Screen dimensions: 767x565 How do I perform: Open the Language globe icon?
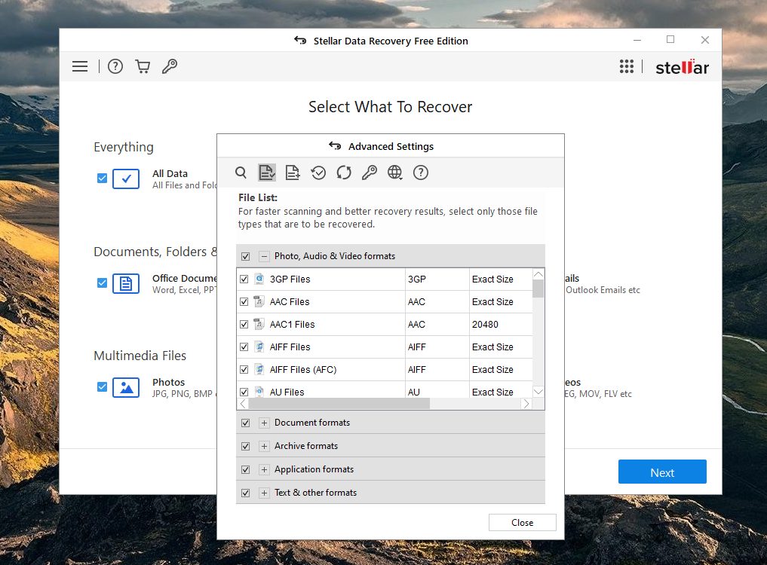pyautogui.click(x=395, y=173)
